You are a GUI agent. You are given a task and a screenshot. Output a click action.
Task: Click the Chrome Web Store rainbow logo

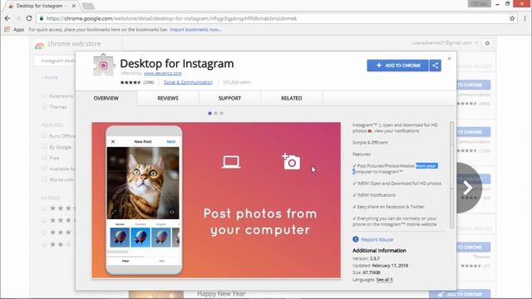pyautogui.click(x=39, y=45)
